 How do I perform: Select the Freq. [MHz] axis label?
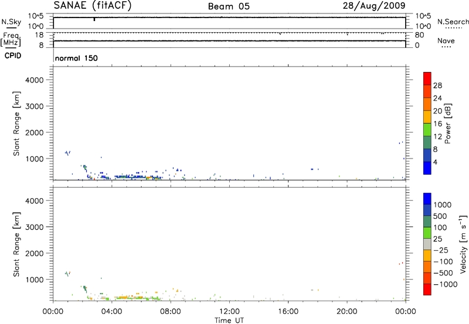[11, 39]
